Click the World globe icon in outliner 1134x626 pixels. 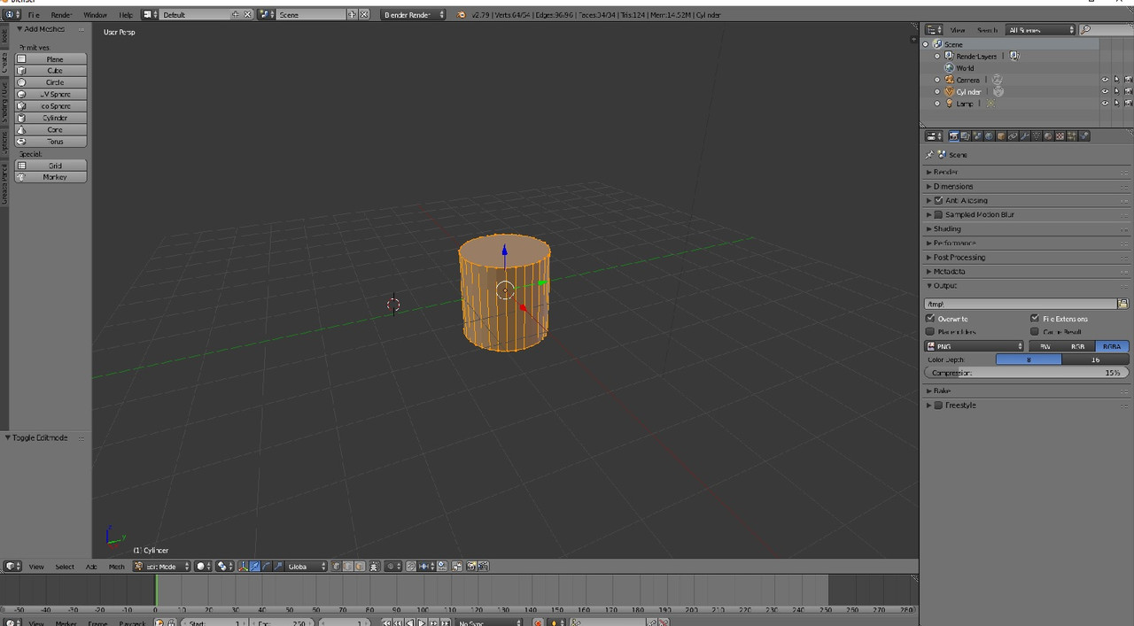(x=950, y=68)
